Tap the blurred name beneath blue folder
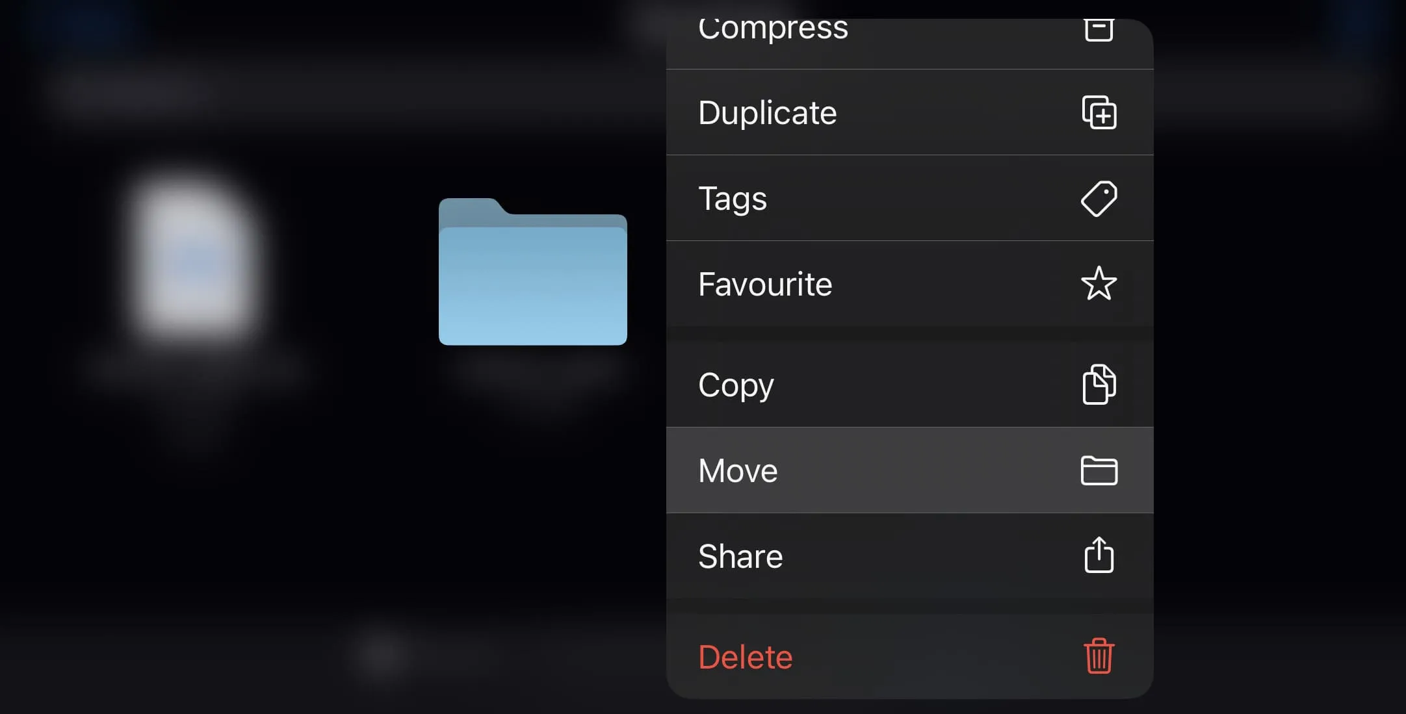Screen dimensions: 1406x714 pyautogui.click(x=534, y=377)
